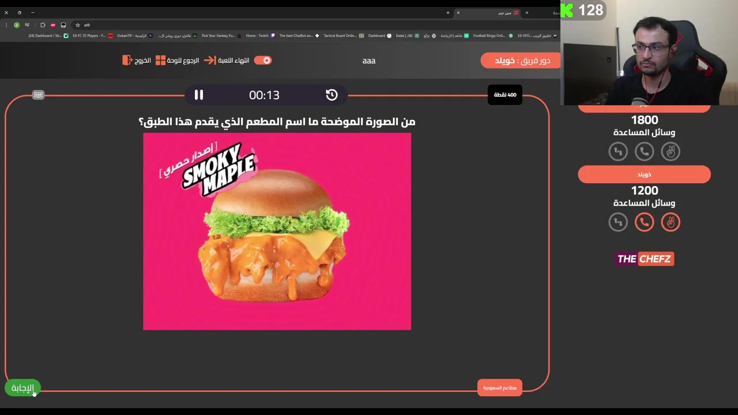Select the خويلد team name bar

point(644,175)
